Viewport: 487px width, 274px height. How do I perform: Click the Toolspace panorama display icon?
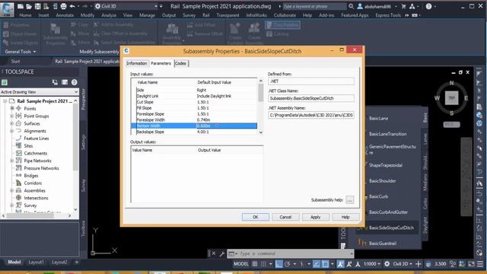pyautogui.click(x=65, y=82)
